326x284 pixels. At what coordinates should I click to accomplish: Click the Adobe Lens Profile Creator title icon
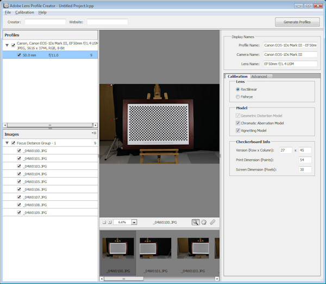[x=5, y=5]
